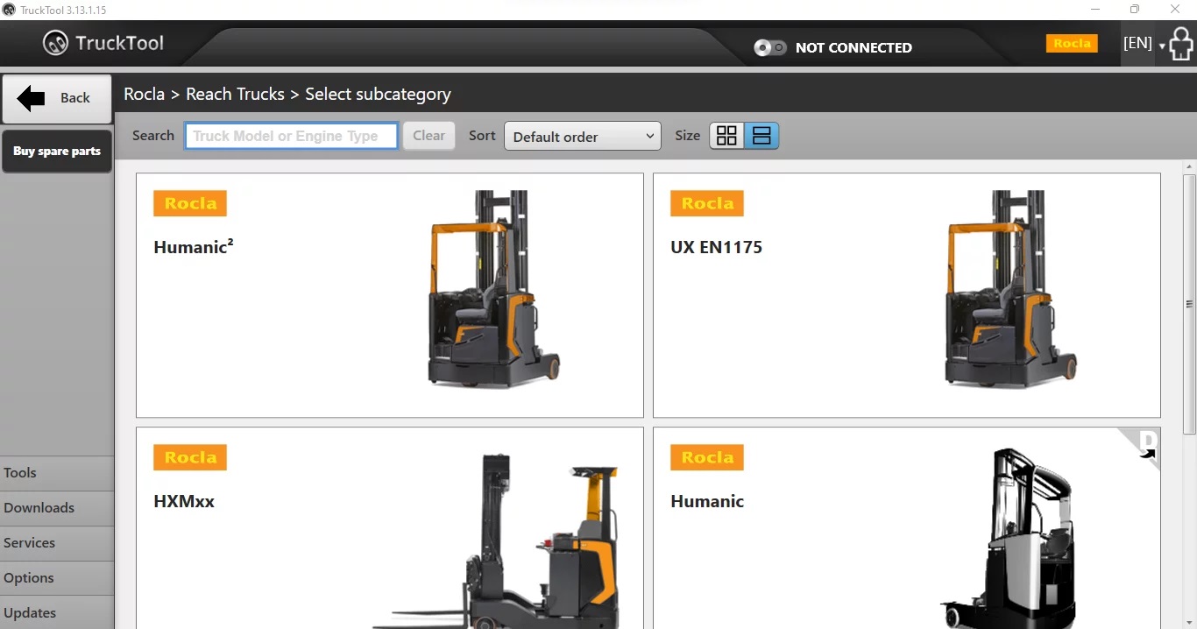Click the Rocla logo on UX EN1175 card

tap(707, 203)
